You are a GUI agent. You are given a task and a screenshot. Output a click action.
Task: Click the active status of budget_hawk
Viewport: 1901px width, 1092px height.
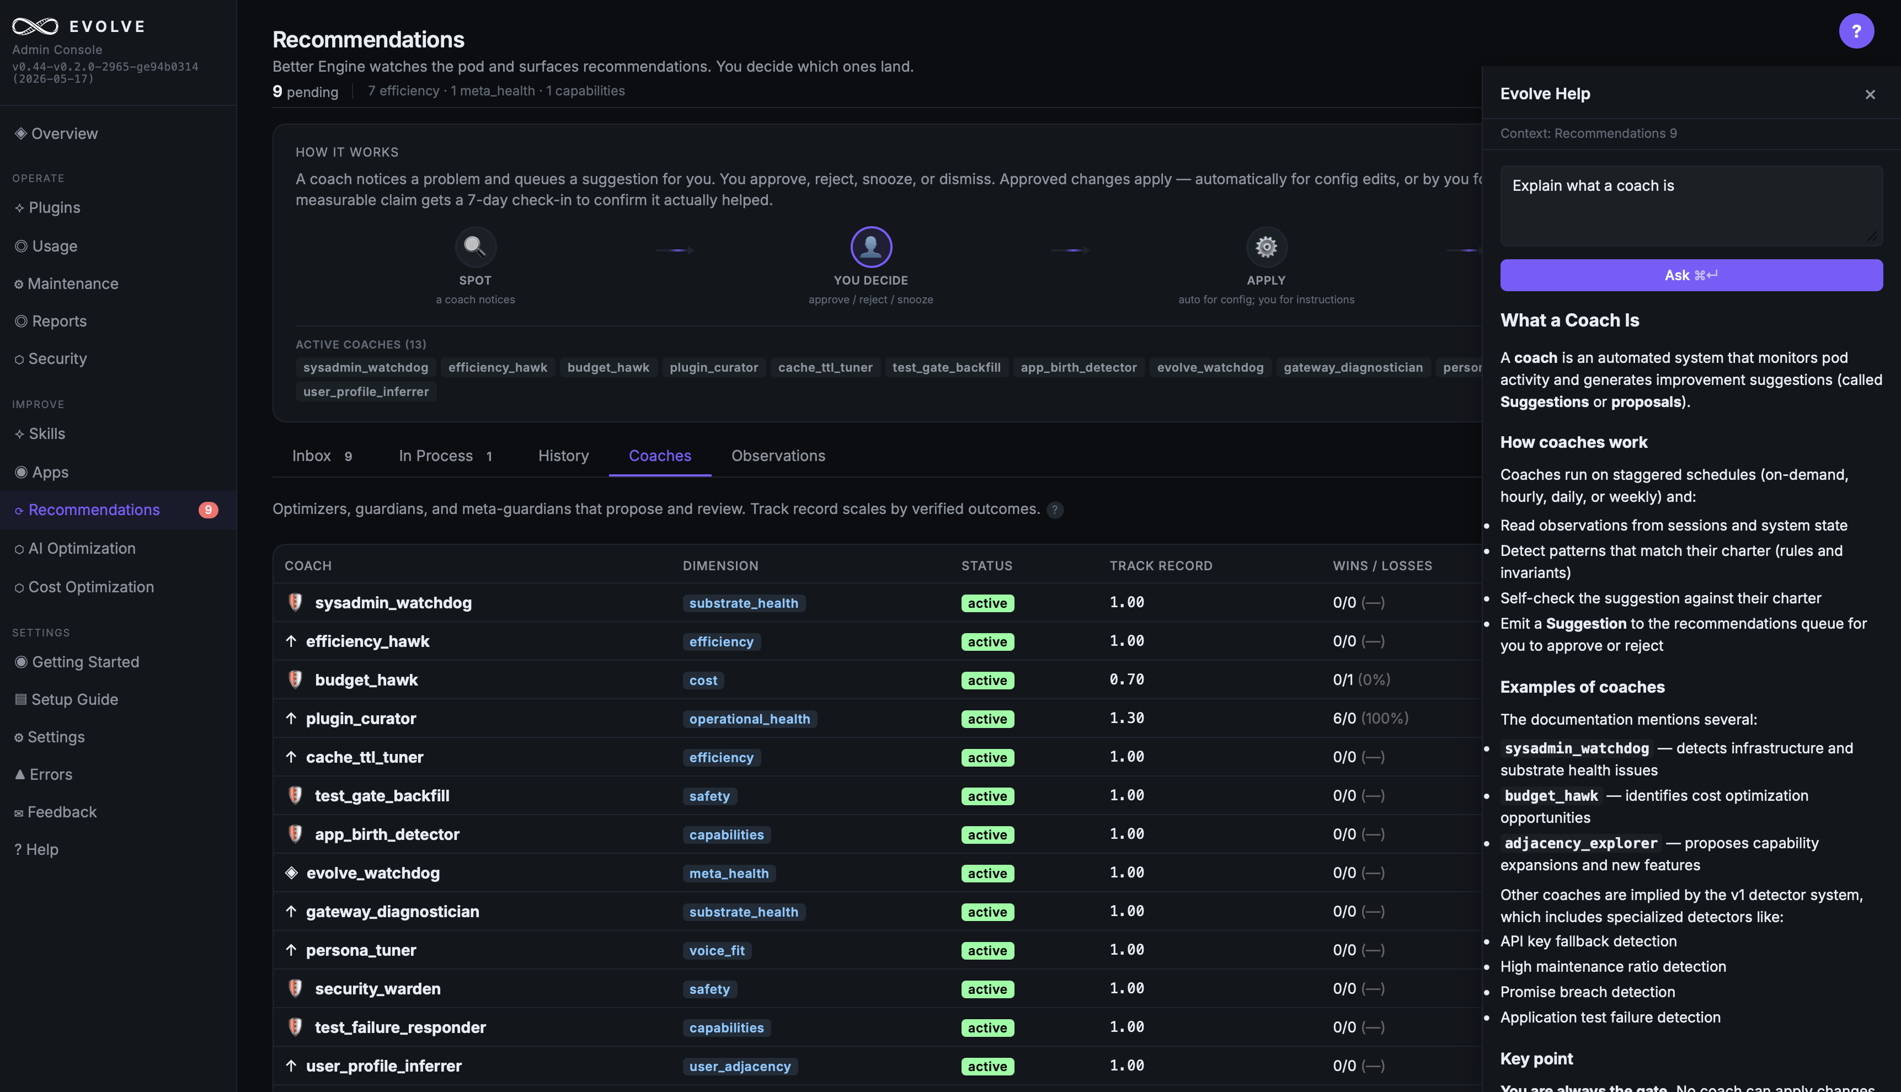tap(987, 680)
